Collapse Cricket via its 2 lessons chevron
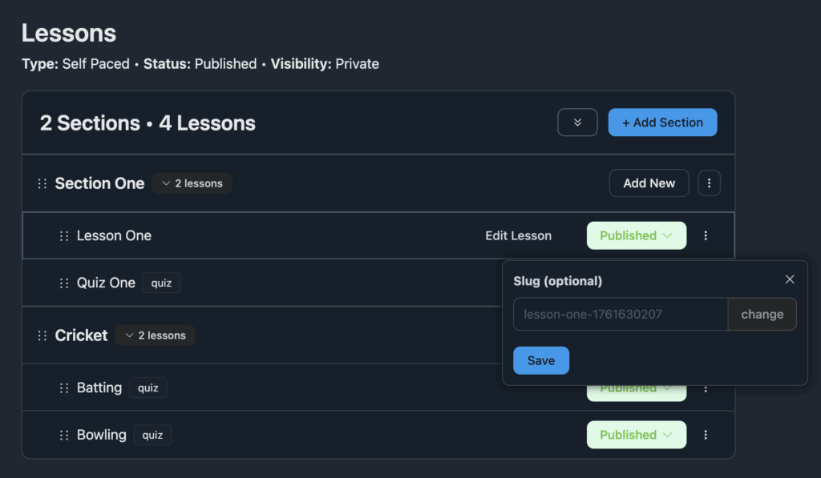 point(155,335)
